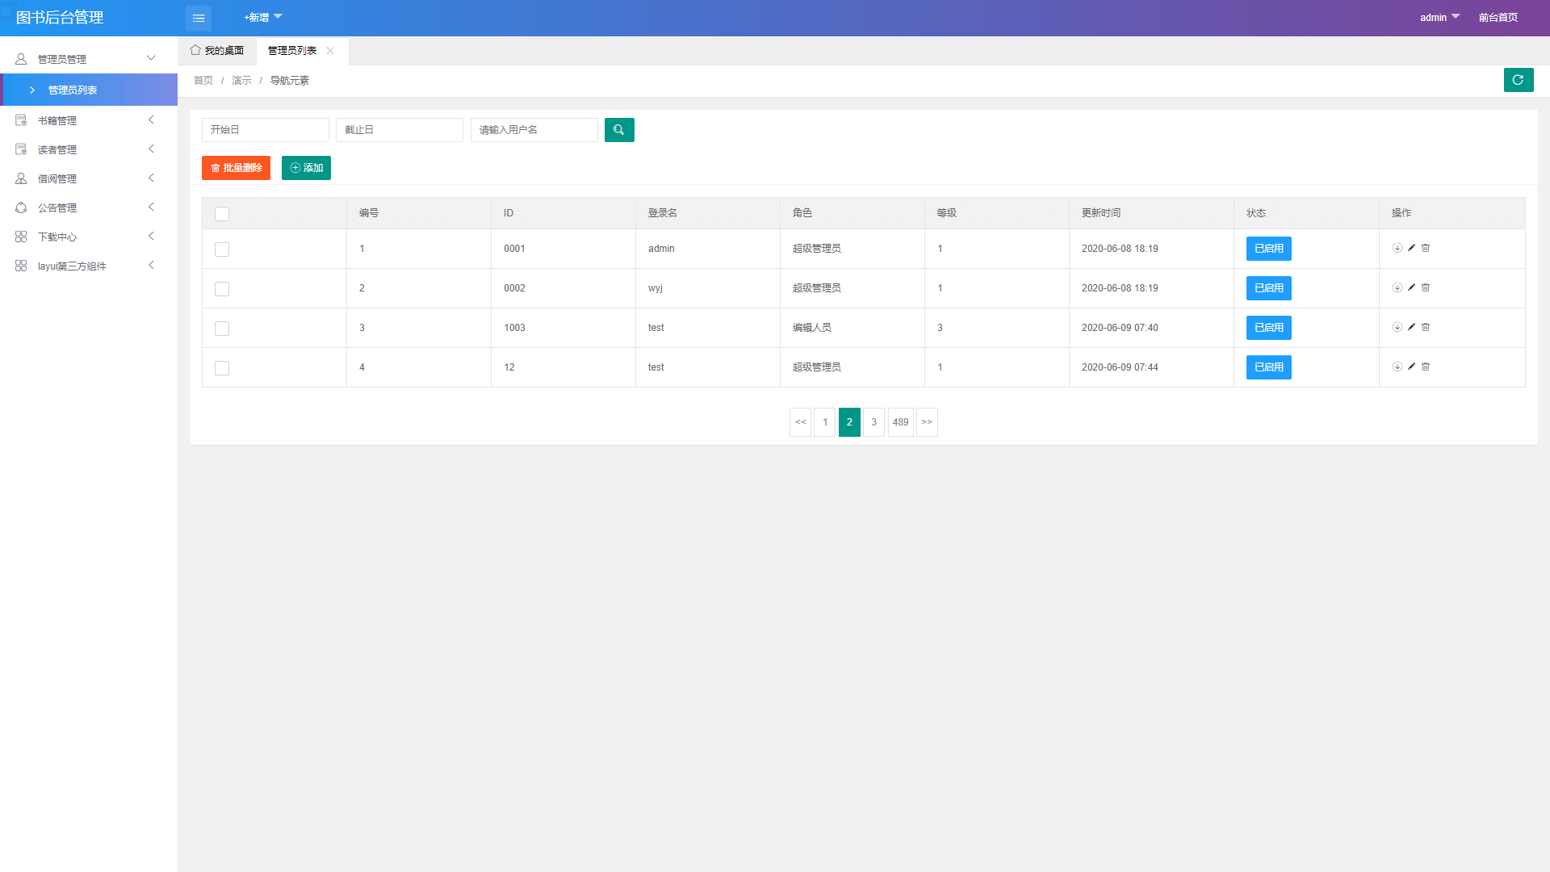Click the edit pencil icon for ID 1003

click(x=1411, y=327)
